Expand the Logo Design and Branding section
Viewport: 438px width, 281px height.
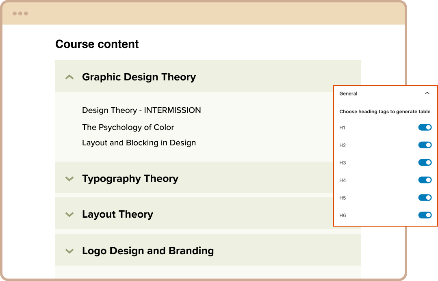(x=148, y=251)
